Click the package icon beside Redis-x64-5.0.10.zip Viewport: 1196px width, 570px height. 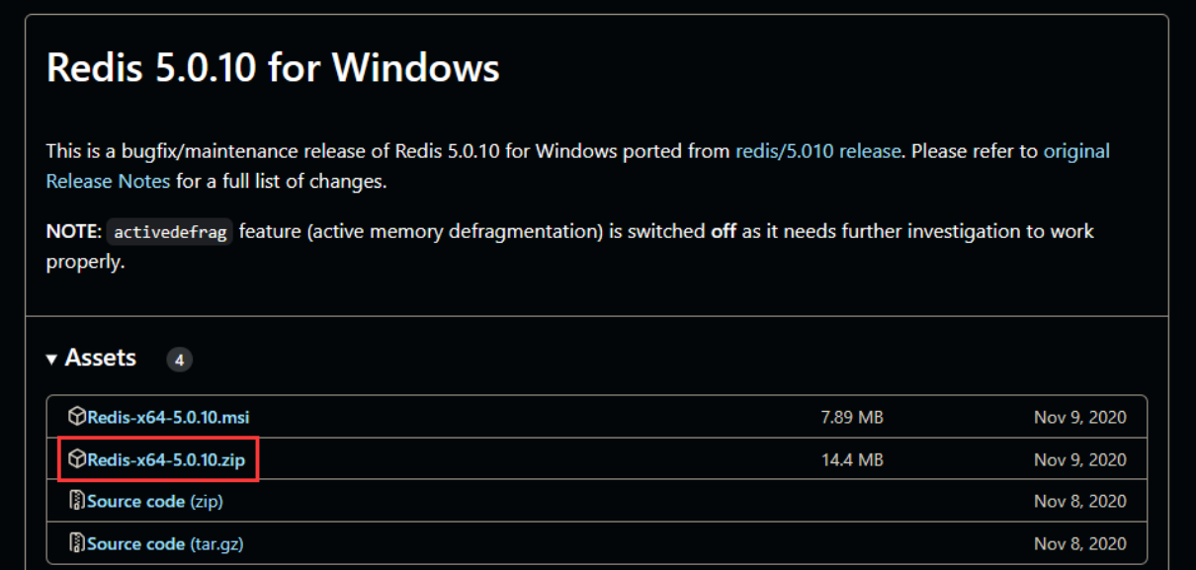click(76, 459)
